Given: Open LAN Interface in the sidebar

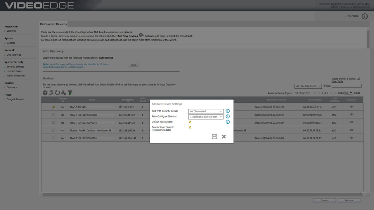Looking at the screenshot, I should click(x=14, y=55).
